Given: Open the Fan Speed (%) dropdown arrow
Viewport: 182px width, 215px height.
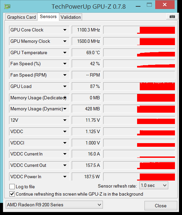Looking at the screenshot, I should pos(65,64).
